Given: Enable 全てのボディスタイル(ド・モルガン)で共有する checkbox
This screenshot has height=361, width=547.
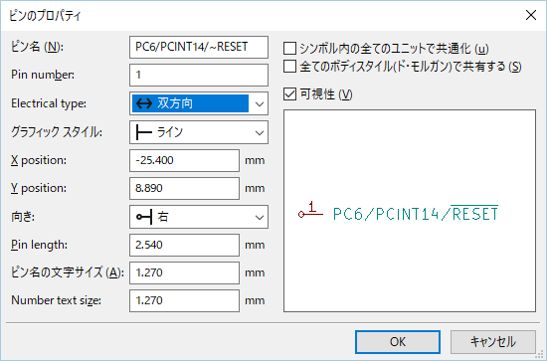Looking at the screenshot, I should [x=289, y=67].
